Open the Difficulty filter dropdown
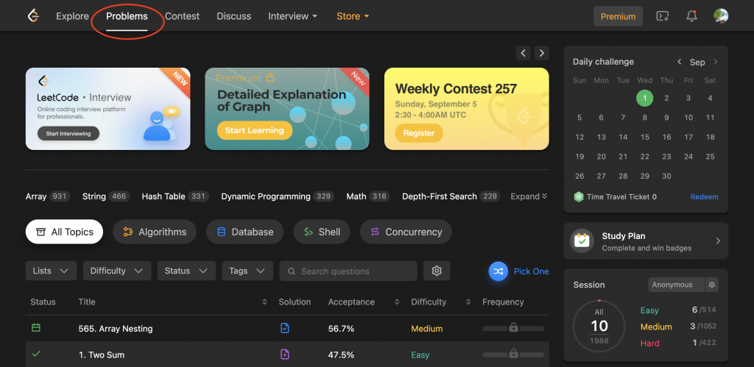This screenshot has height=367, width=754. pyautogui.click(x=117, y=271)
